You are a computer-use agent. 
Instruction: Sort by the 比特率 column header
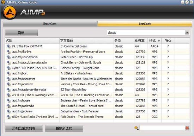[x=141, y=41]
